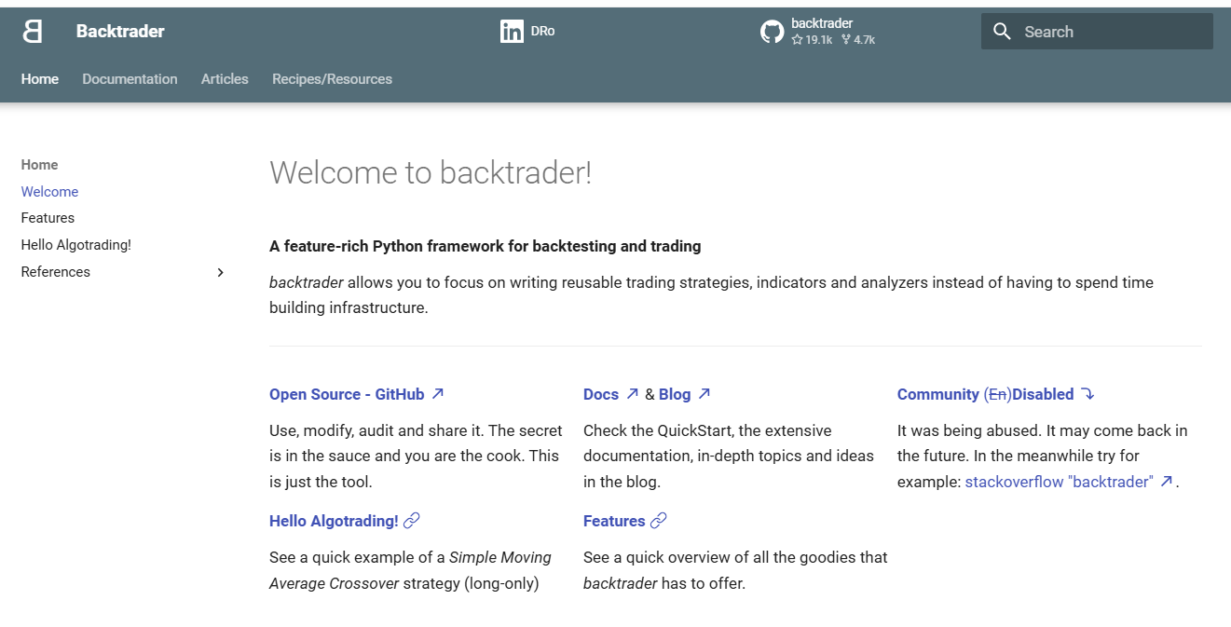Image resolution: width=1231 pixels, height=627 pixels.
Task: Follow the Blog link
Action: (675, 394)
